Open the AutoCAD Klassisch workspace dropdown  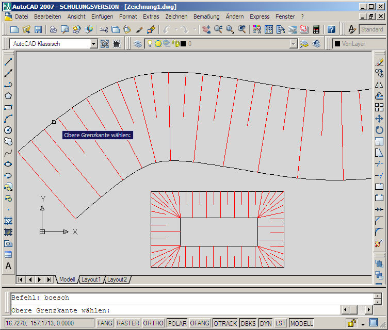93,44
